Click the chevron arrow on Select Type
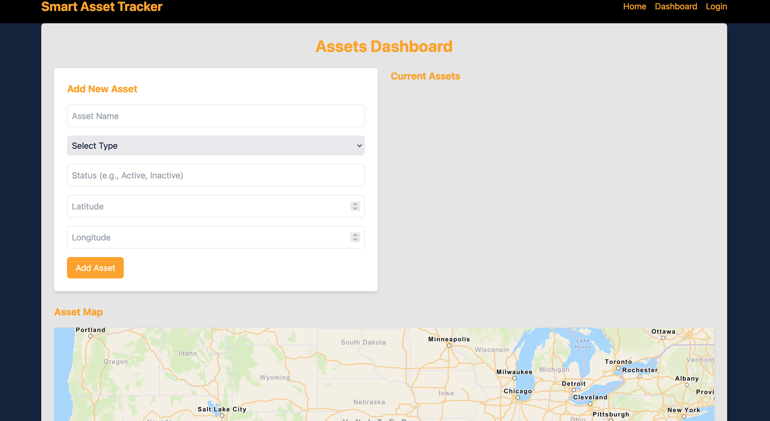Image resolution: width=770 pixels, height=421 pixels. 359,146
